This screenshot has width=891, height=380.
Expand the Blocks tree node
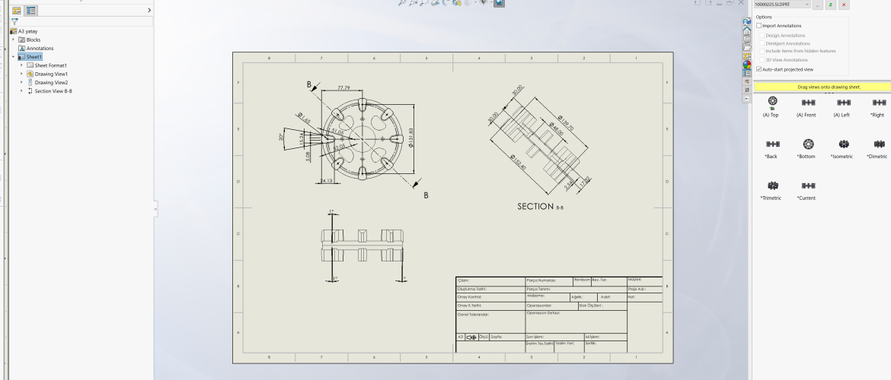(x=14, y=40)
